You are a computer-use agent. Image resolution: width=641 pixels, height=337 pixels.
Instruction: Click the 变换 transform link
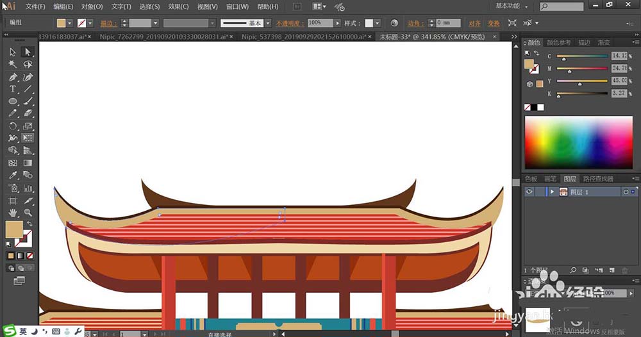(494, 23)
